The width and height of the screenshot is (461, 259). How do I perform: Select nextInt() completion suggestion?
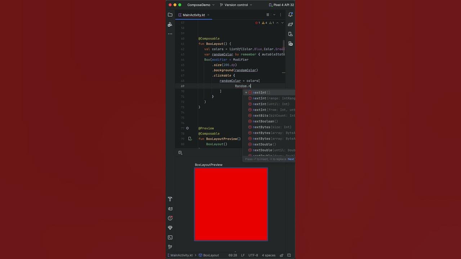269,92
